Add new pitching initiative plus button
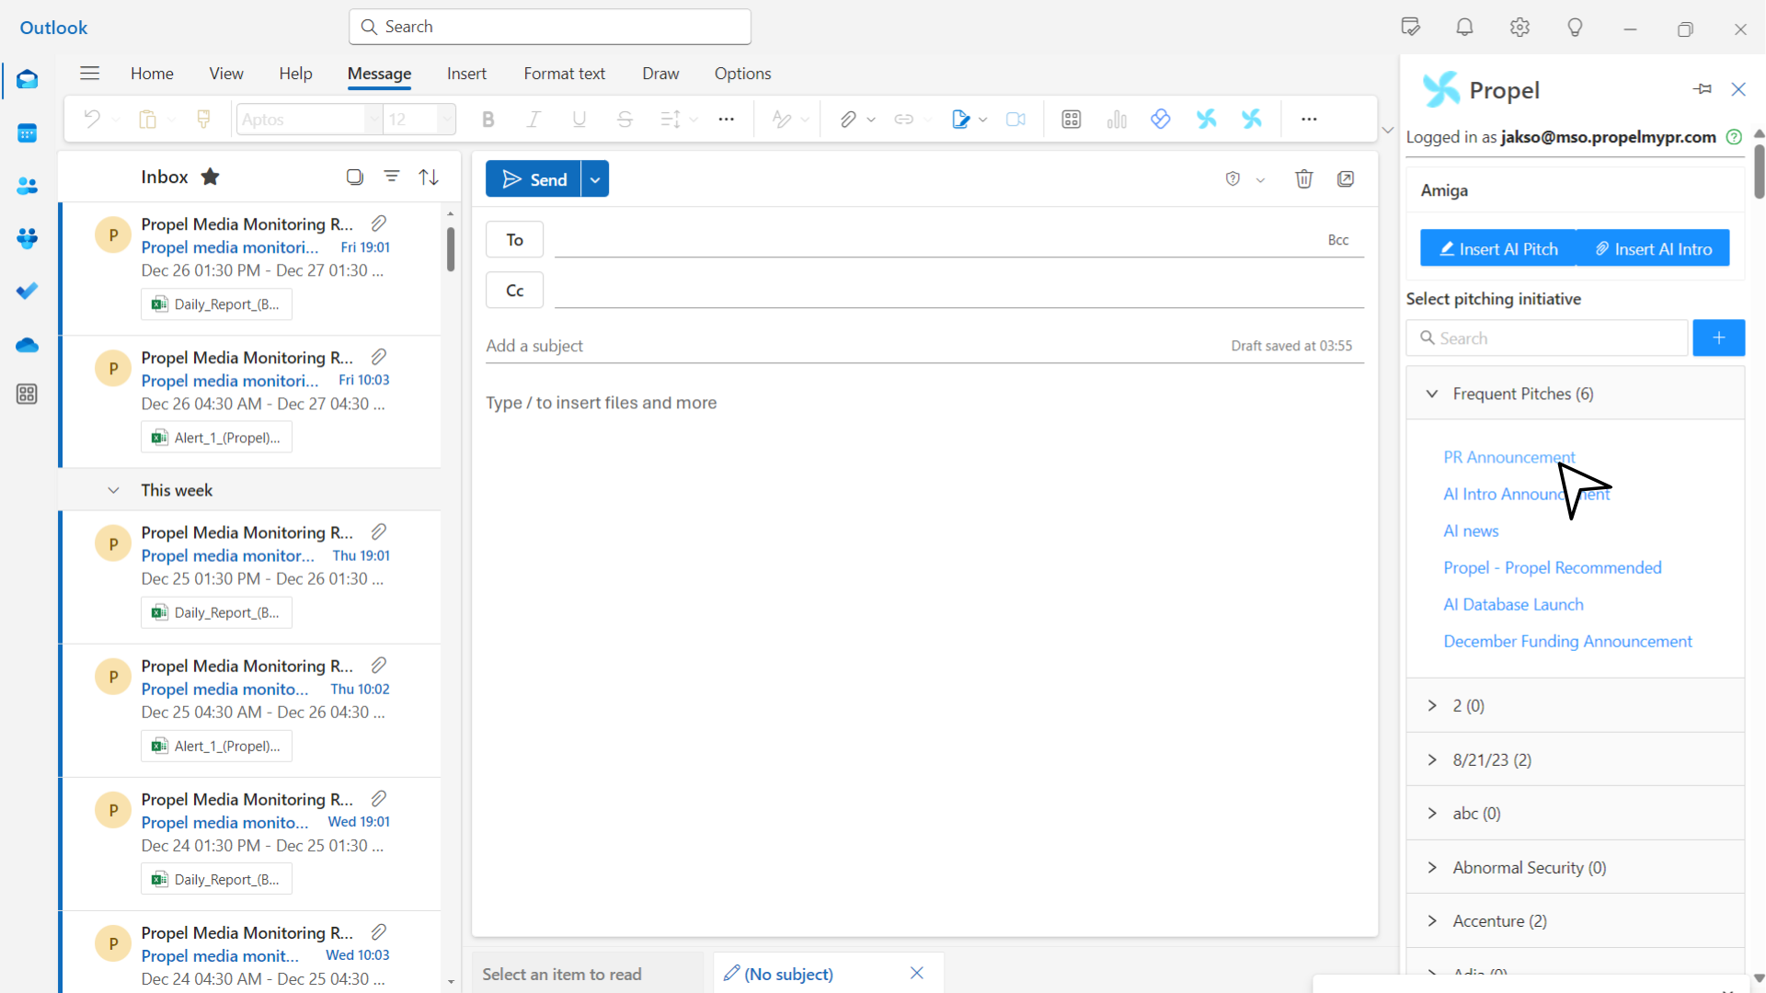The image size is (1766, 993). [x=1718, y=338]
